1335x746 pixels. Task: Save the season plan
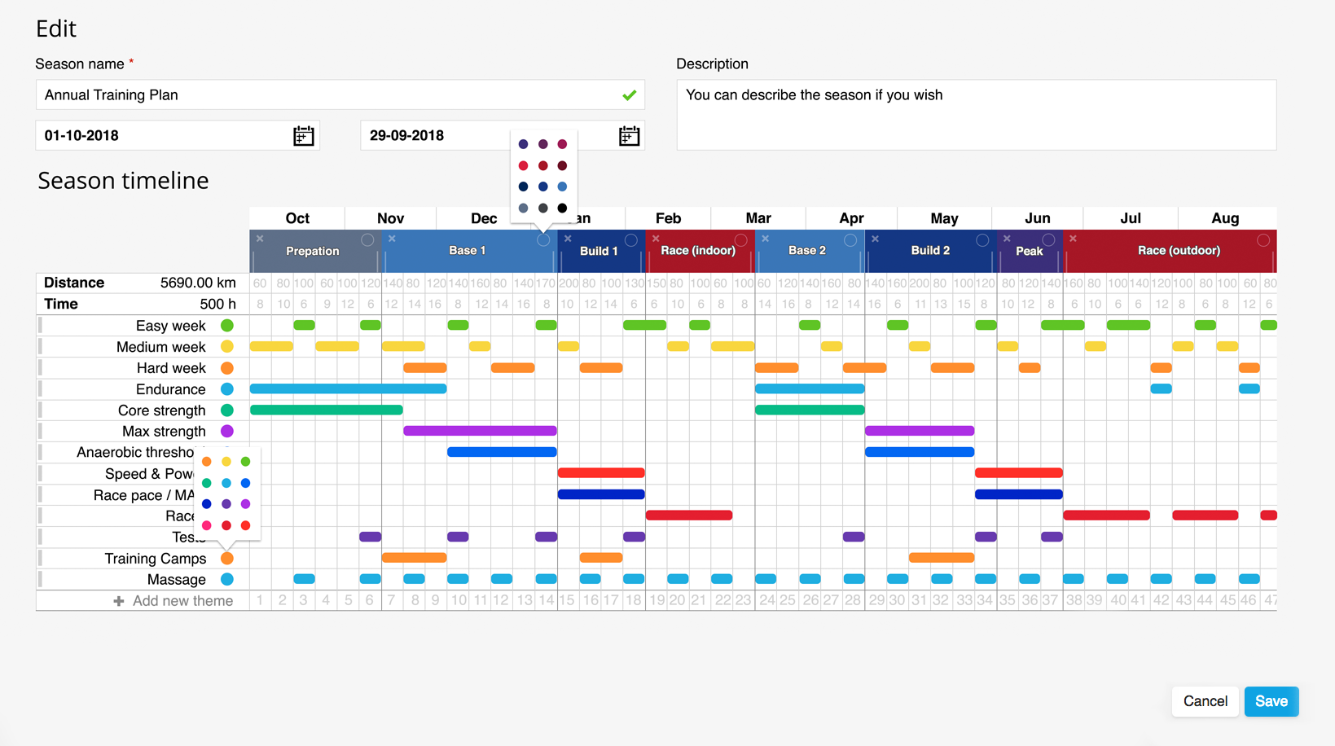[x=1271, y=701]
